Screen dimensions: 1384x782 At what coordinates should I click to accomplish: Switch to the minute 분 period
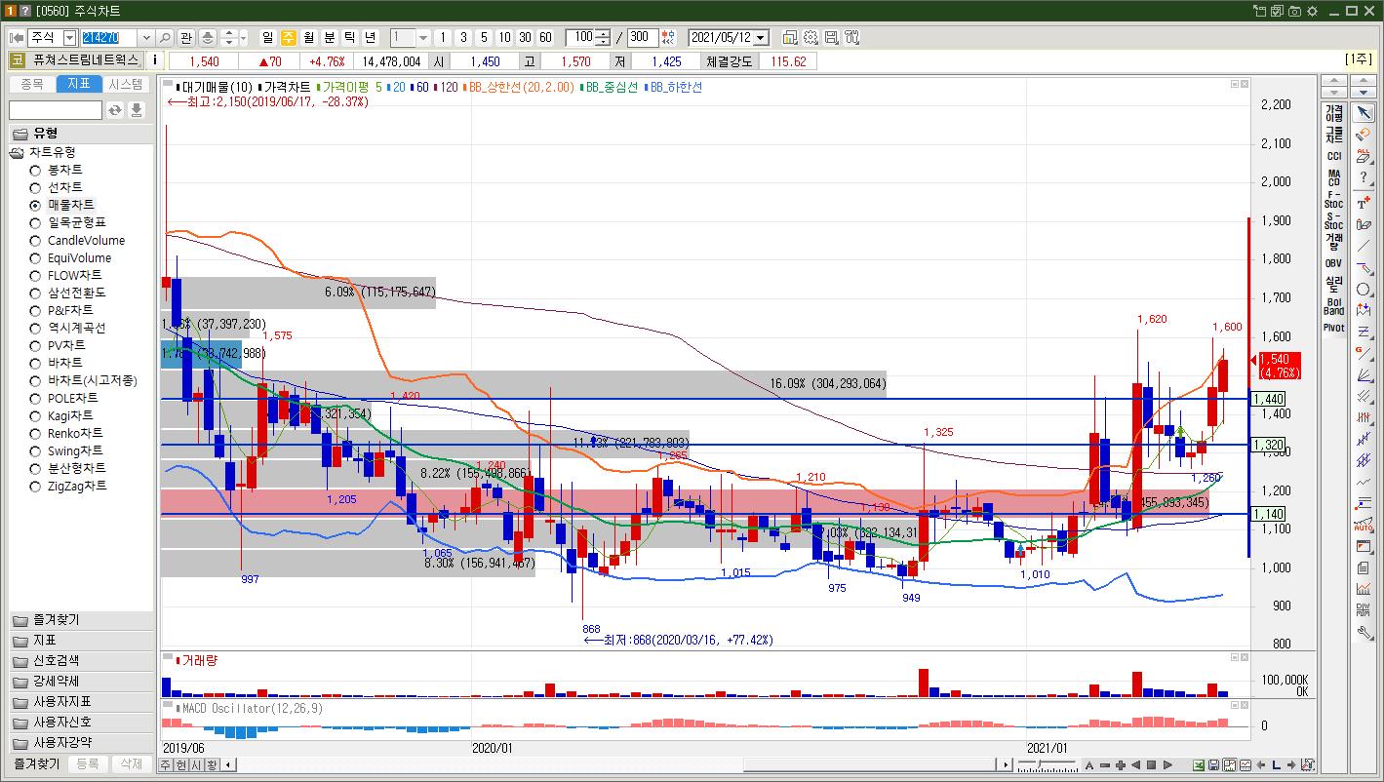tap(330, 37)
